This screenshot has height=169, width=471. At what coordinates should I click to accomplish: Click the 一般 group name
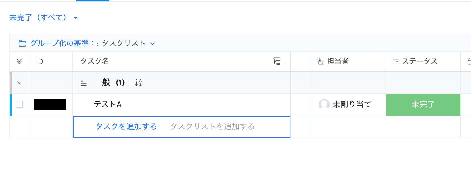tap(102, 83)
